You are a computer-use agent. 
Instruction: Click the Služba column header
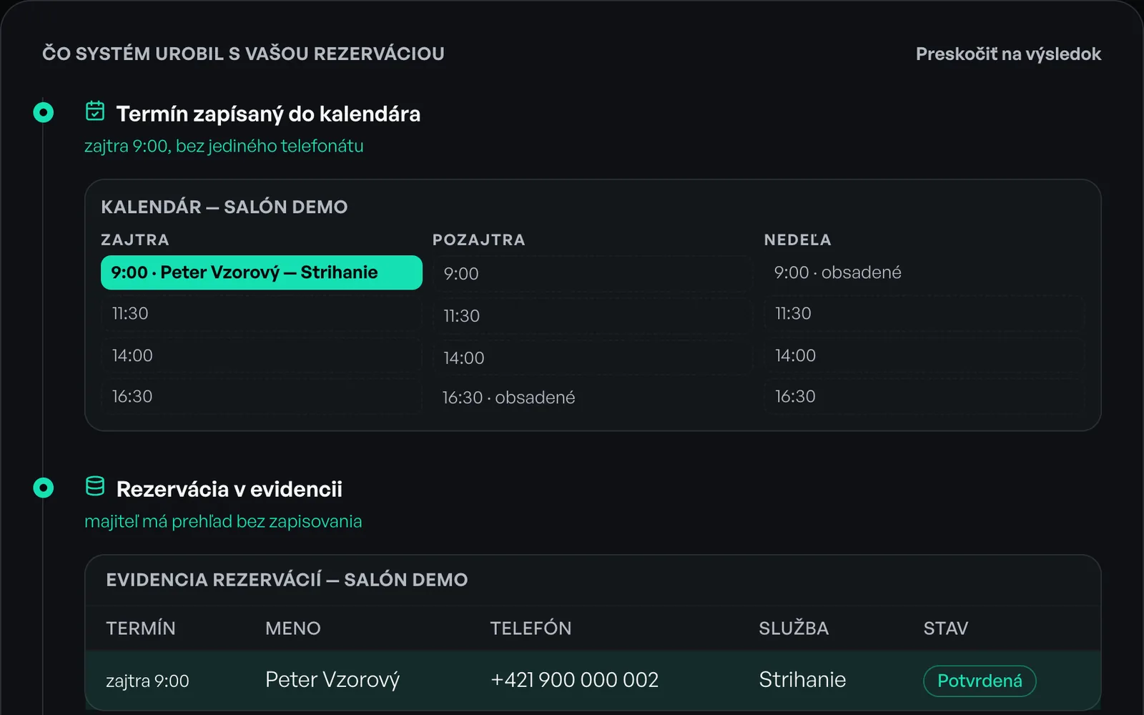pos(794,628)
